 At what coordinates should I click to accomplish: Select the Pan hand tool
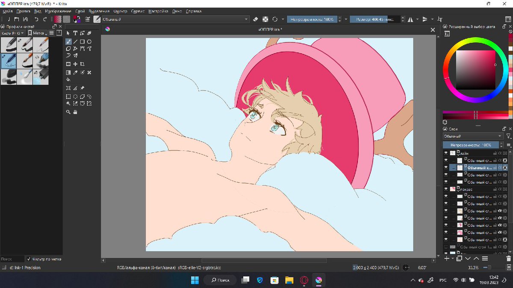click(75, 112)
